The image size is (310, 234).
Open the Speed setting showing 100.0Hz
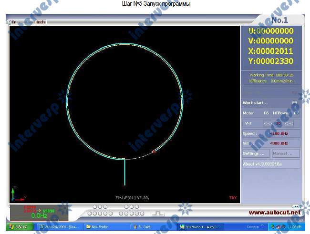pos(271,133)
